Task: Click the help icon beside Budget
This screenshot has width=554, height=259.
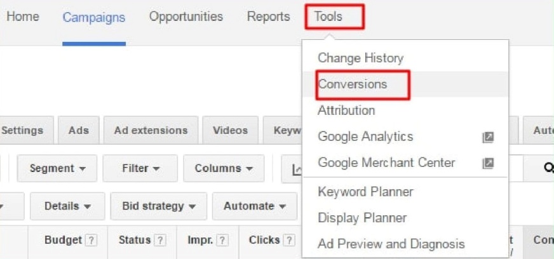Action: [x=91, y=241]
